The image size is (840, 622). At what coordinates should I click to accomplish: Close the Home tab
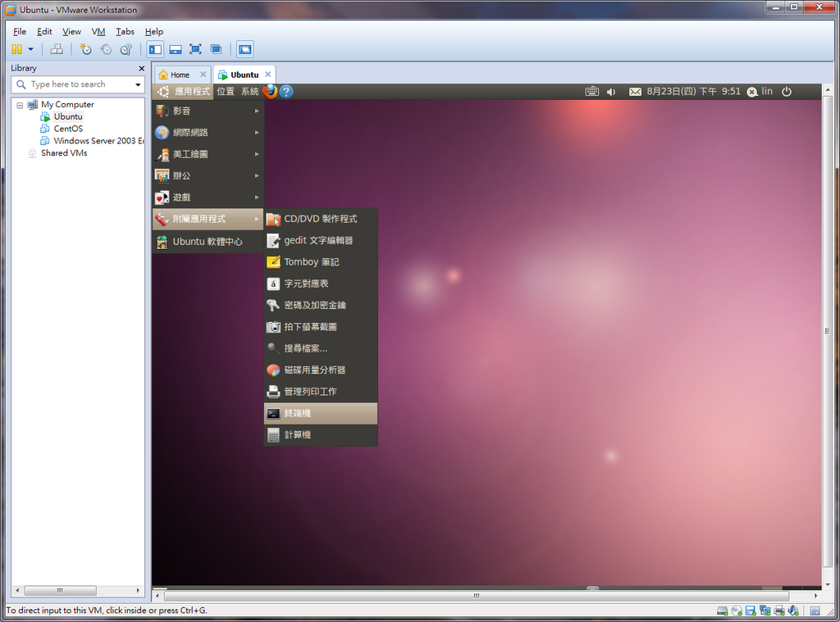pos(203,75)
